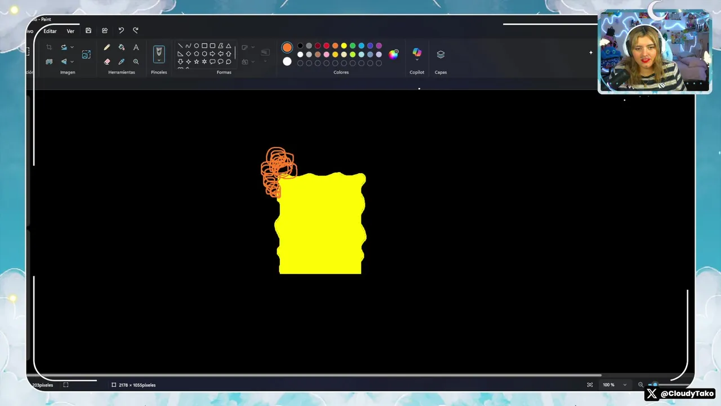Click the Rotate image icon
Image resolution: width=721 pixels, height=406 pixels.
tap(64, 47)
